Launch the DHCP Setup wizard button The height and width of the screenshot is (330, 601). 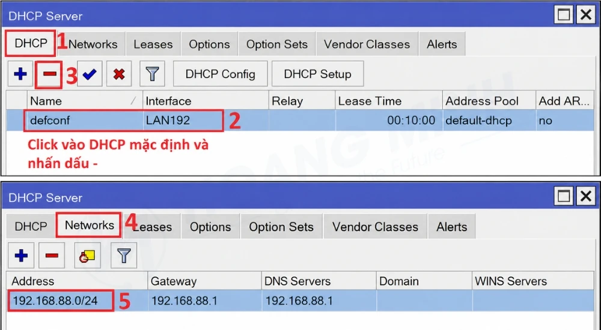tap(317, 74)
